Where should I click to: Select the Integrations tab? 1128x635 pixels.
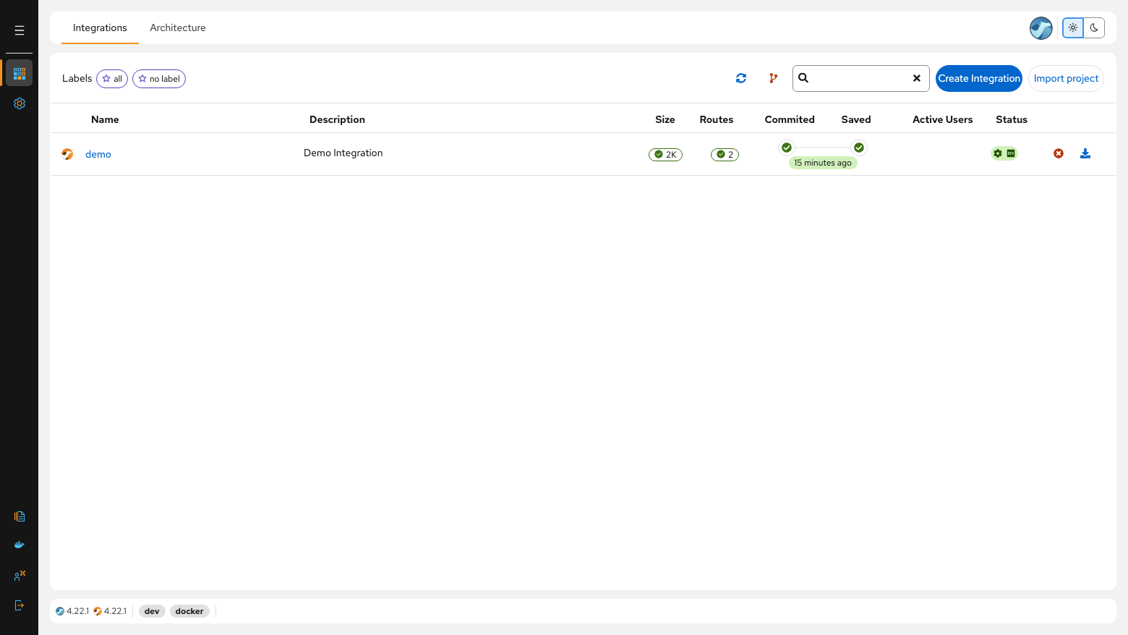(100, 27)
